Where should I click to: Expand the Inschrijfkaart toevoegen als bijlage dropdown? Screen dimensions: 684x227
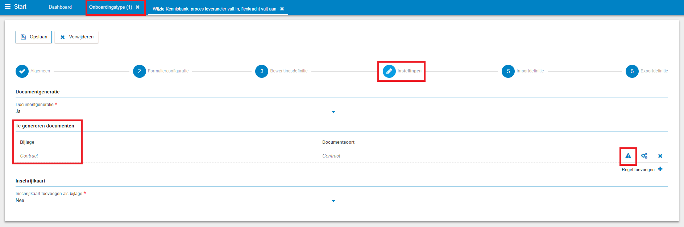[333, 201]
